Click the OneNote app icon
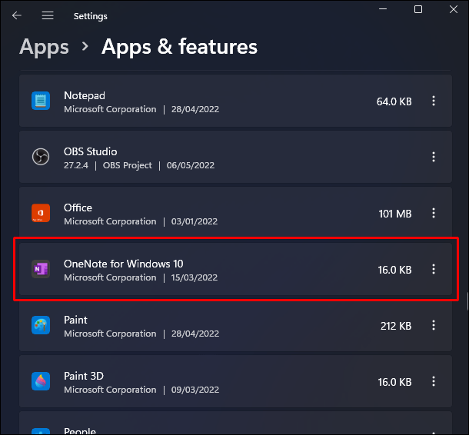469x435 pixels. coord(41,269)
